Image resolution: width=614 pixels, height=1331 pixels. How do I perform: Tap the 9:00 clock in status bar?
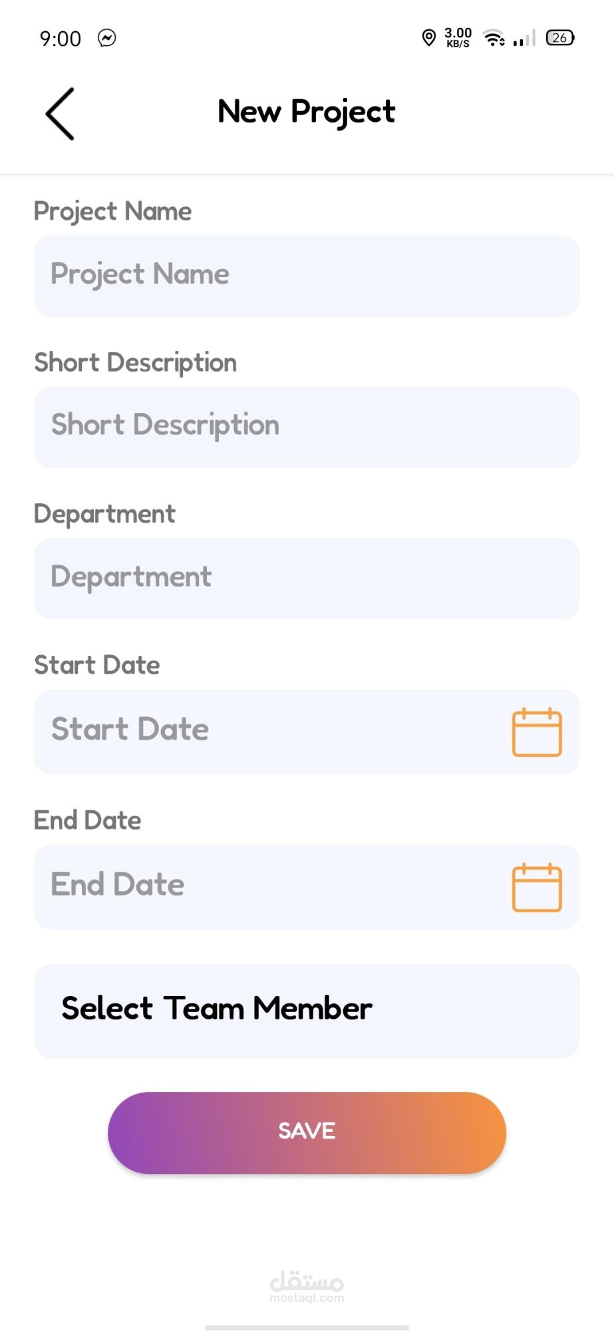tap(61, 39)
